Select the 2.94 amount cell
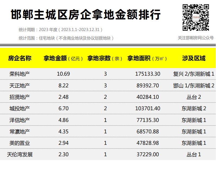216x175 pixels. [x=63, y=143]
